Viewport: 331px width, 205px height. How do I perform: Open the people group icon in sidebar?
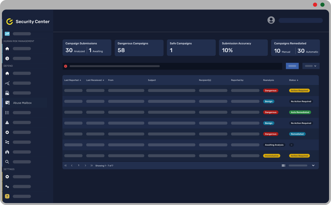pos(7,152)
